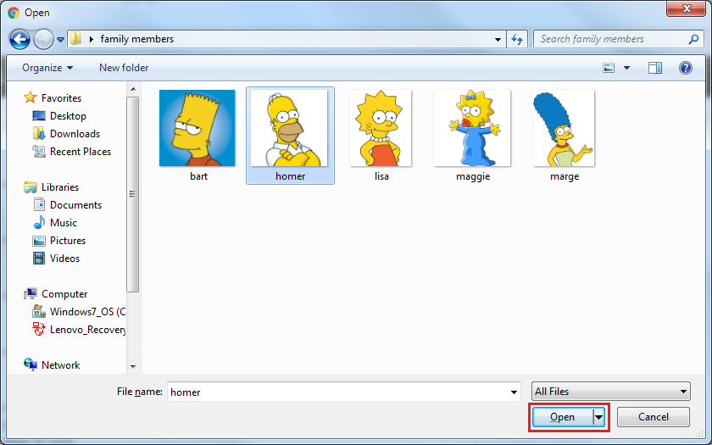The height and width of the screenshot is (445, 712).
Task: Open the Organize menu
Action: (47, 68)
